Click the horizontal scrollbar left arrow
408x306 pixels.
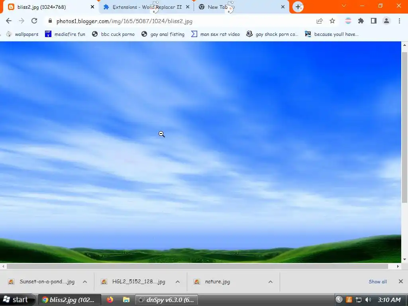(3, 266)
